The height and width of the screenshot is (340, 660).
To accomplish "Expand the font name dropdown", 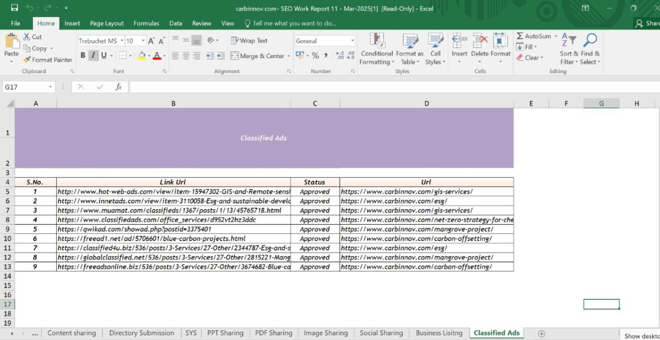I will [121, 41].
